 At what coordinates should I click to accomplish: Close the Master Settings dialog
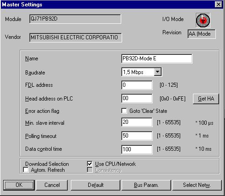(x=218, y=5)
